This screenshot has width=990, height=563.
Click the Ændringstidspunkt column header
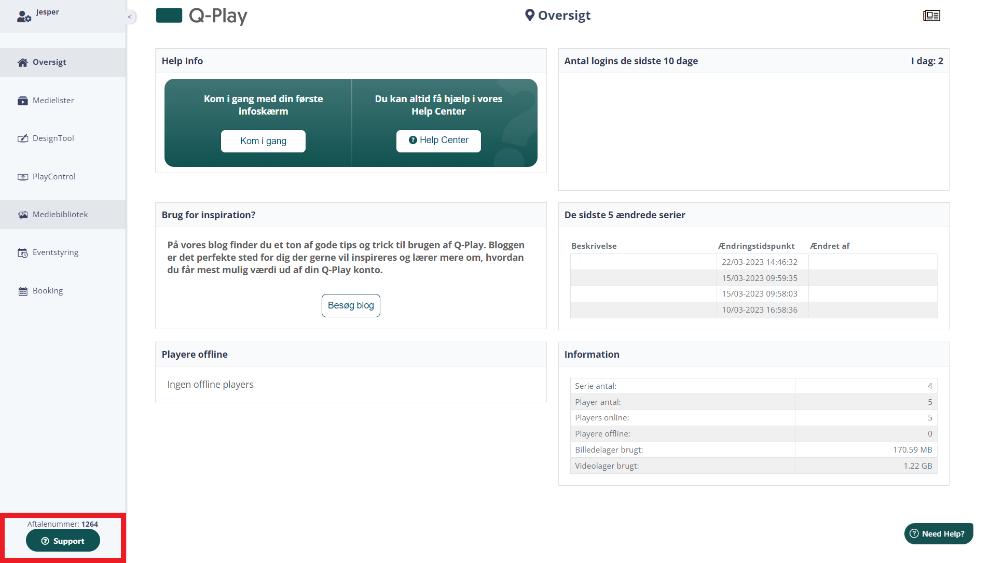click(757, 246)
